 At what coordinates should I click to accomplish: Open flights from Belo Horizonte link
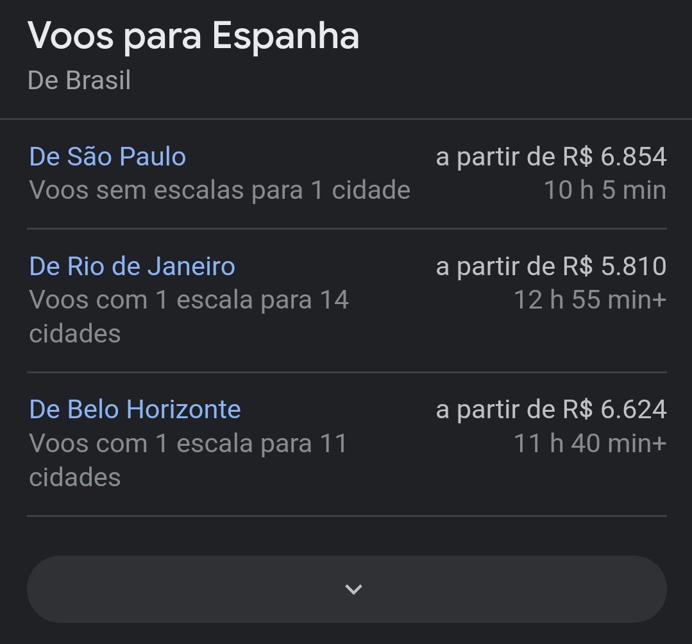[x=135, y=410]
